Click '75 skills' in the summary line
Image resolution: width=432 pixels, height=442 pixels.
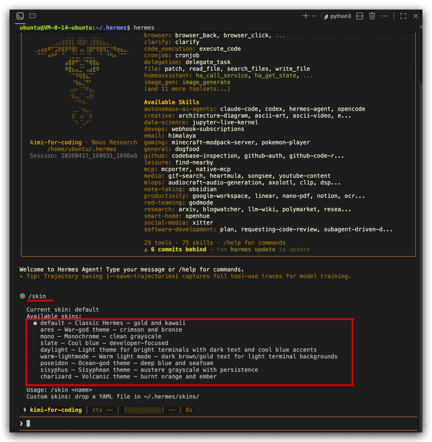tap(198, 243)
